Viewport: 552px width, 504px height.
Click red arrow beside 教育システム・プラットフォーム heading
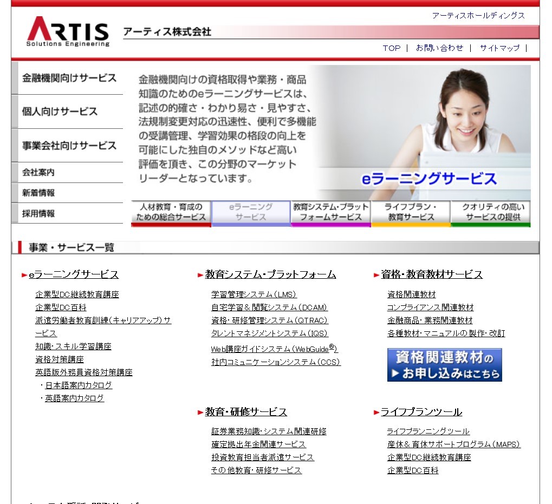click(200, 276)
